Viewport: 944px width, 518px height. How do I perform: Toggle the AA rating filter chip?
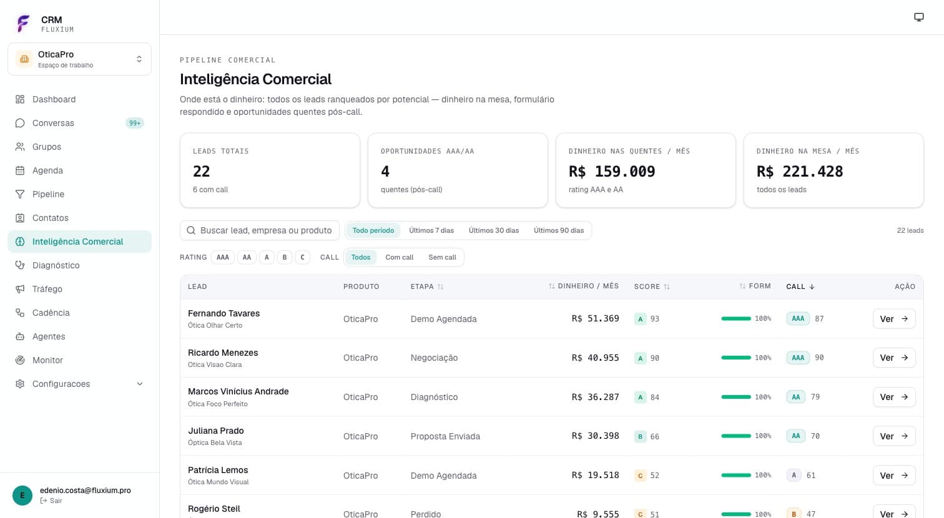247,257
